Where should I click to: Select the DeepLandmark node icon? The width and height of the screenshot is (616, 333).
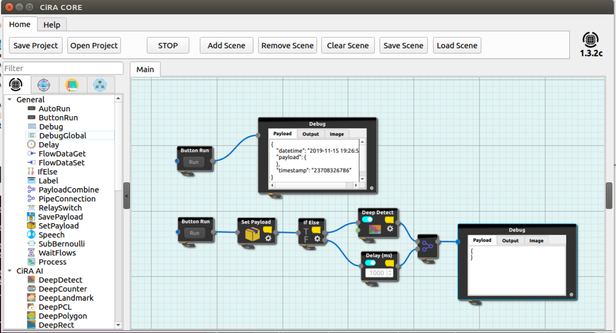[x=32, y=298]
